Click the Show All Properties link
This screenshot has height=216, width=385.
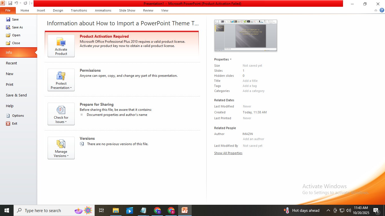click(228, 153)
